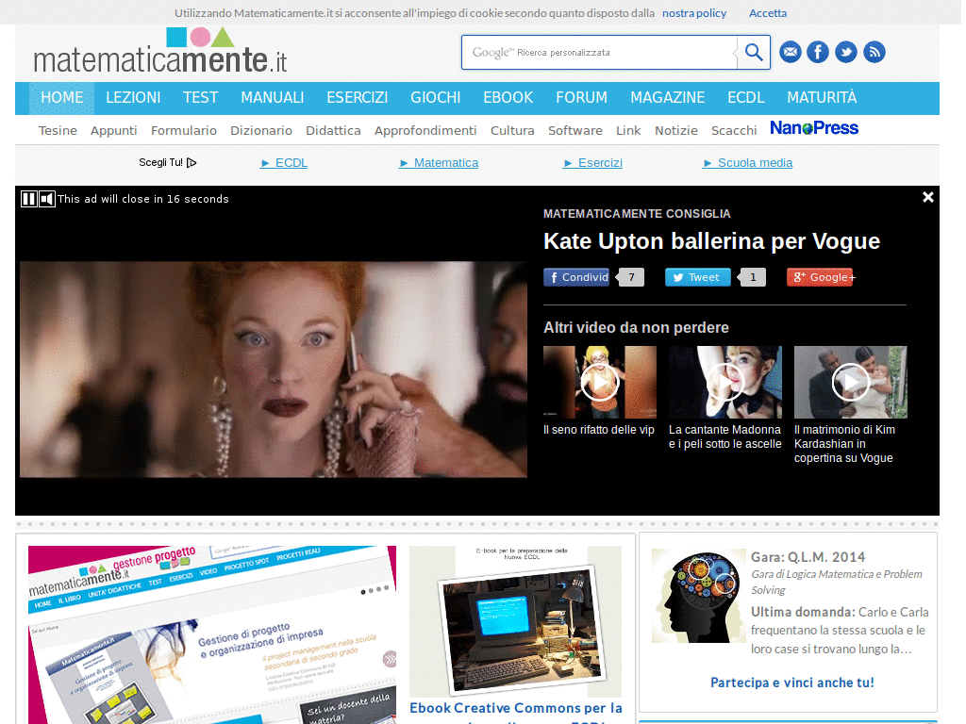Open the Matematica ad link
Image resolution: width=966 pixels, height=724 pixels.
439,162
